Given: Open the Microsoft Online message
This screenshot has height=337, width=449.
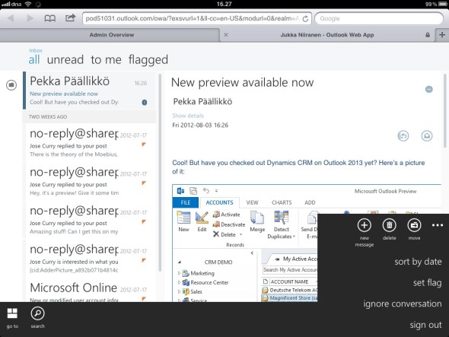Looking at the screenshot, I should pyautogui.click(x=89, y=291).
